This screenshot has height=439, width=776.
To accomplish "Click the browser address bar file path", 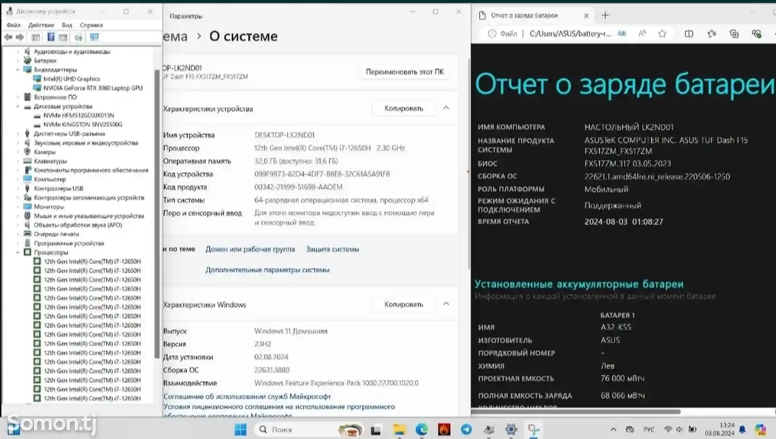I will tap(570, 33).
